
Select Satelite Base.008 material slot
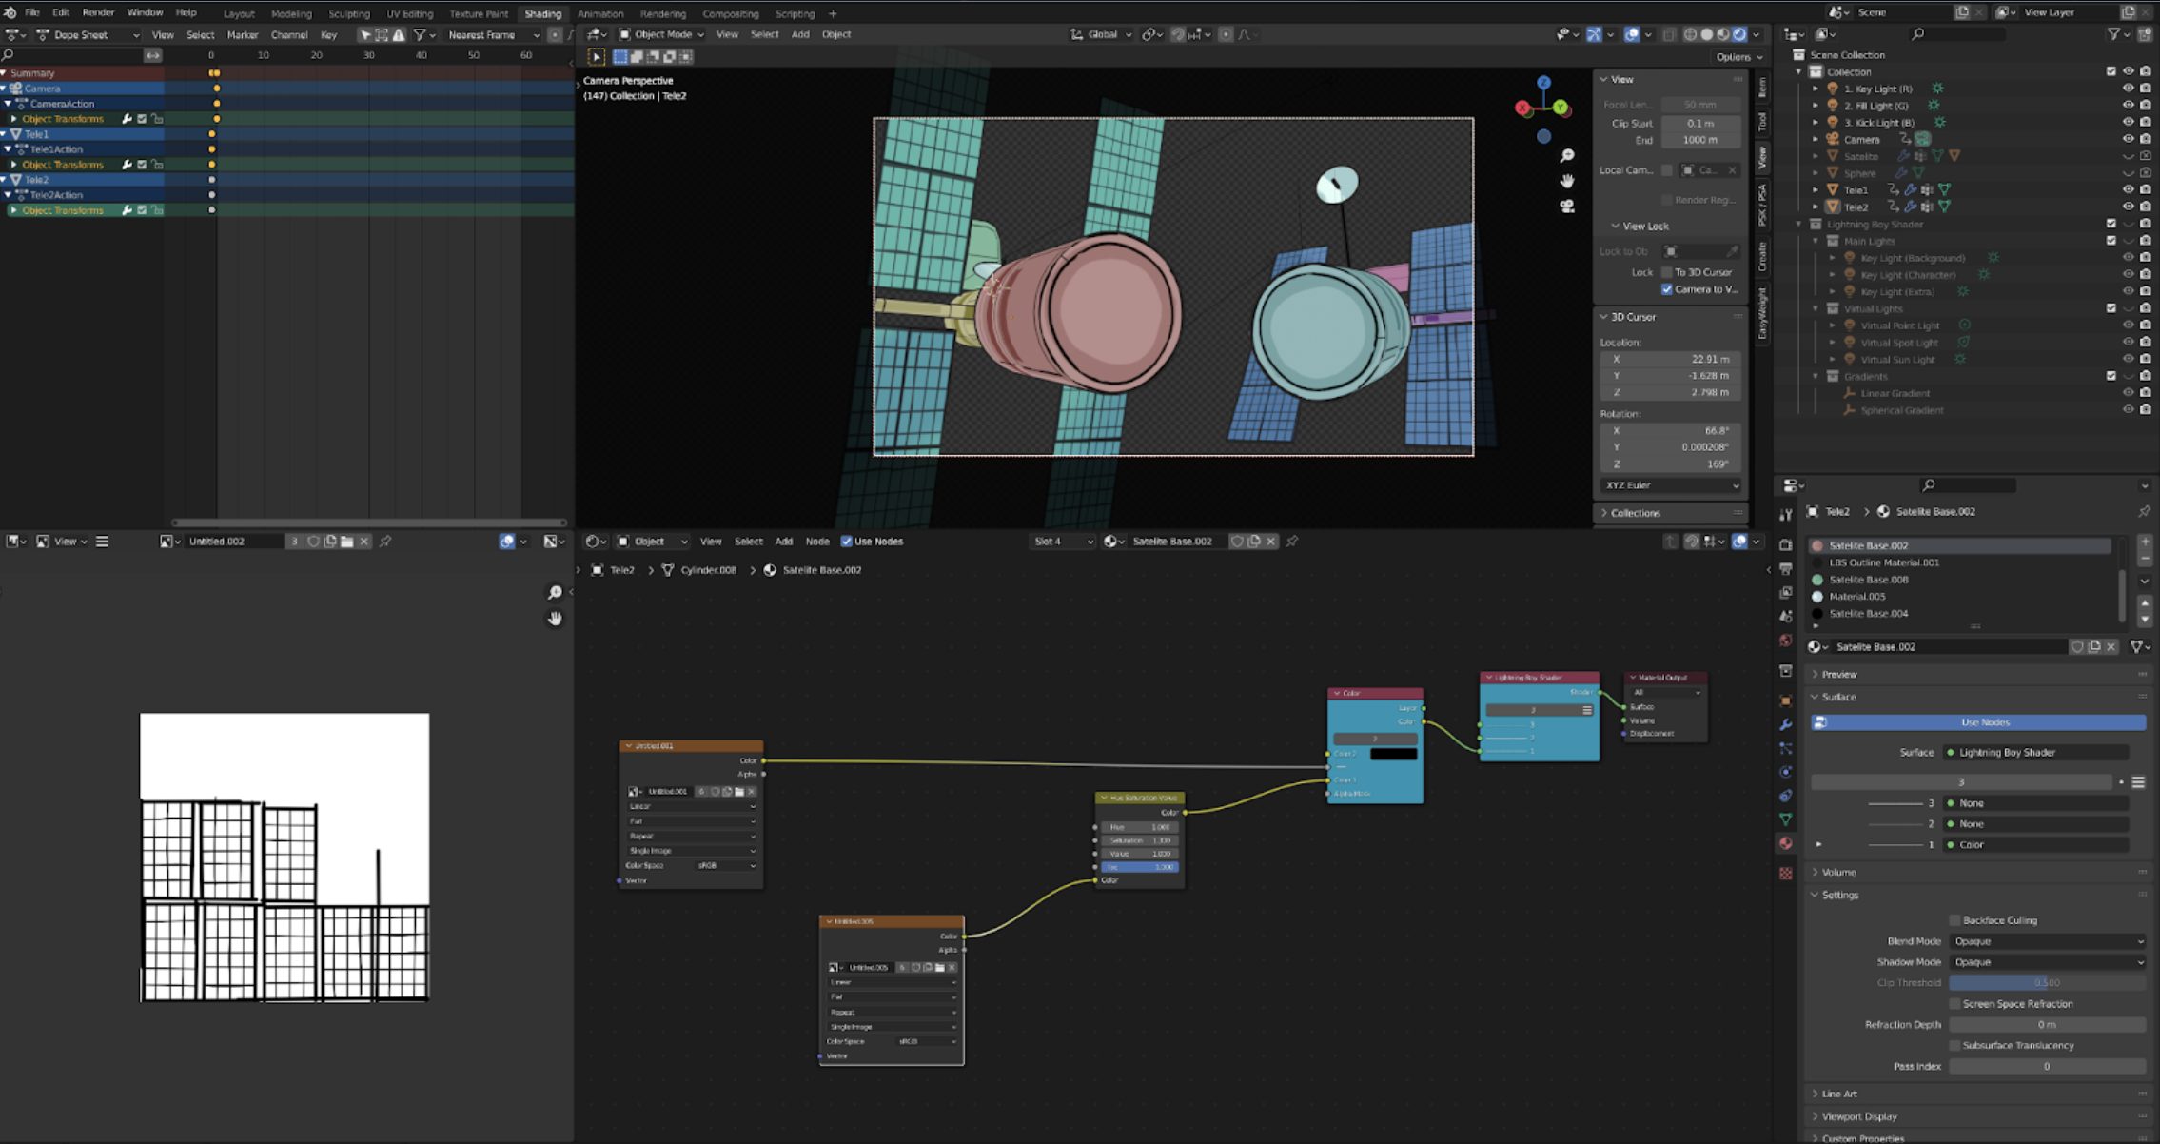[1868, 580]
